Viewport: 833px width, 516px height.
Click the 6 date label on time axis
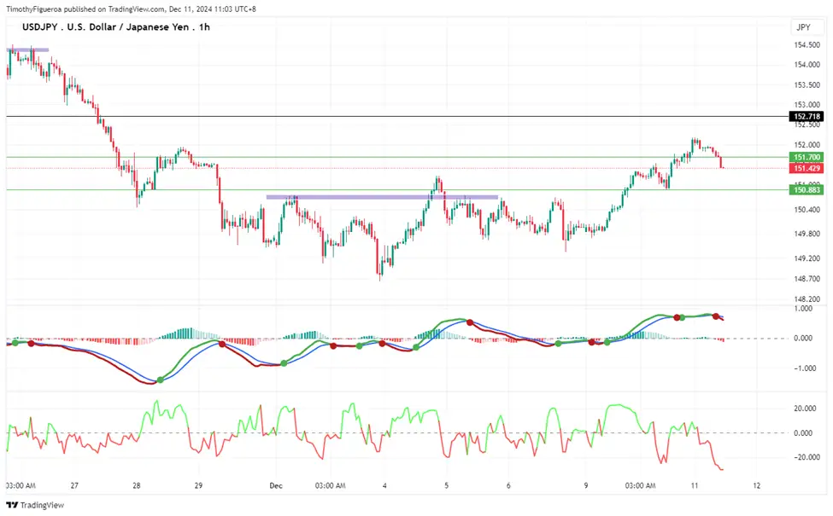click(x=508, y=485)
